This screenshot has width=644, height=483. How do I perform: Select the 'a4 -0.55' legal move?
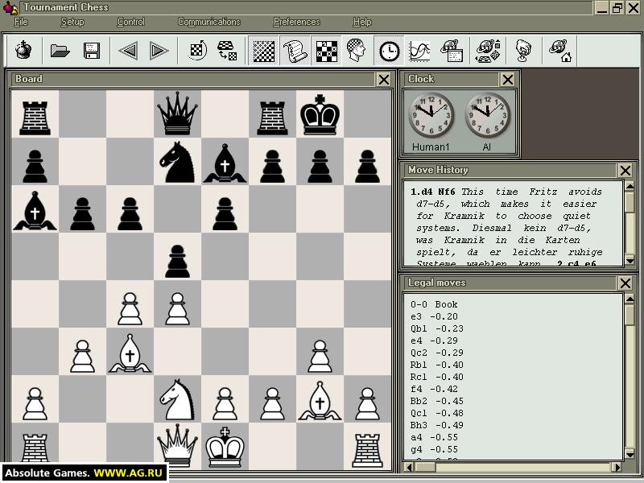tap(434, 437)
